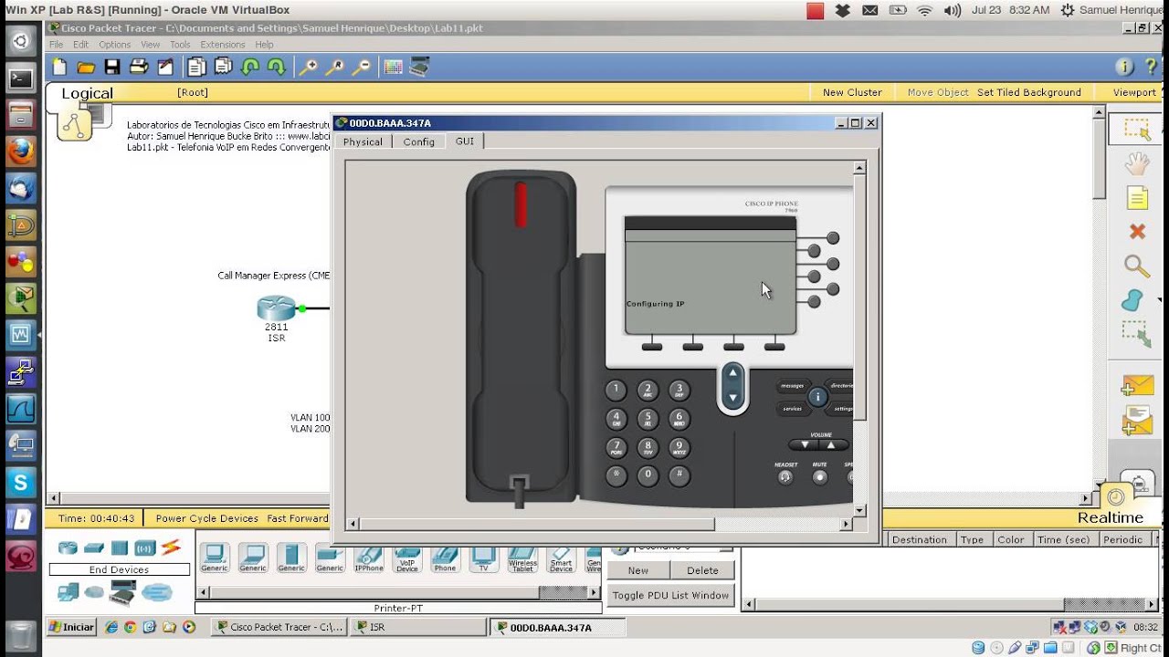1169x657 pixels.
Task: Click the Viewport button
Action: point(1134,92)
